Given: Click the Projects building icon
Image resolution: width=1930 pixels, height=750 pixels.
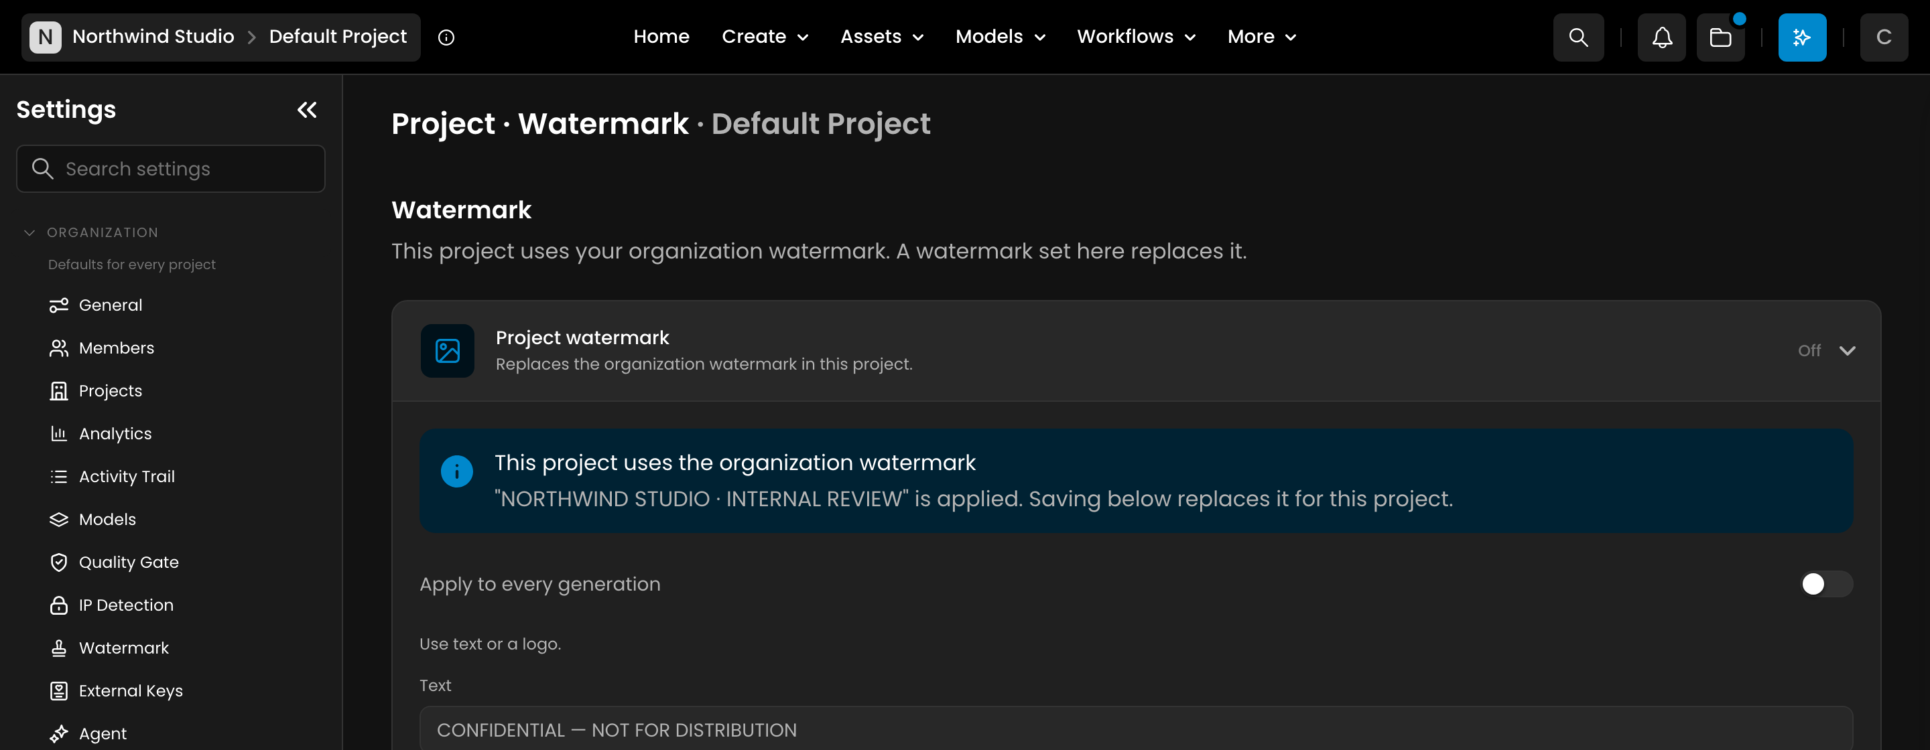Looking at the screenshot, I should coord(58,390).
